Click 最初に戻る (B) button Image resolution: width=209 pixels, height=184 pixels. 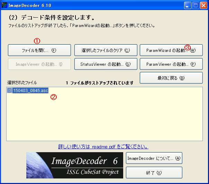(171, 78)
